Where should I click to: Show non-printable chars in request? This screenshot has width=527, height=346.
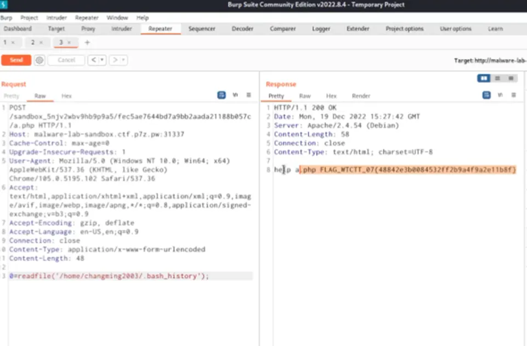(x=235, y=95)
